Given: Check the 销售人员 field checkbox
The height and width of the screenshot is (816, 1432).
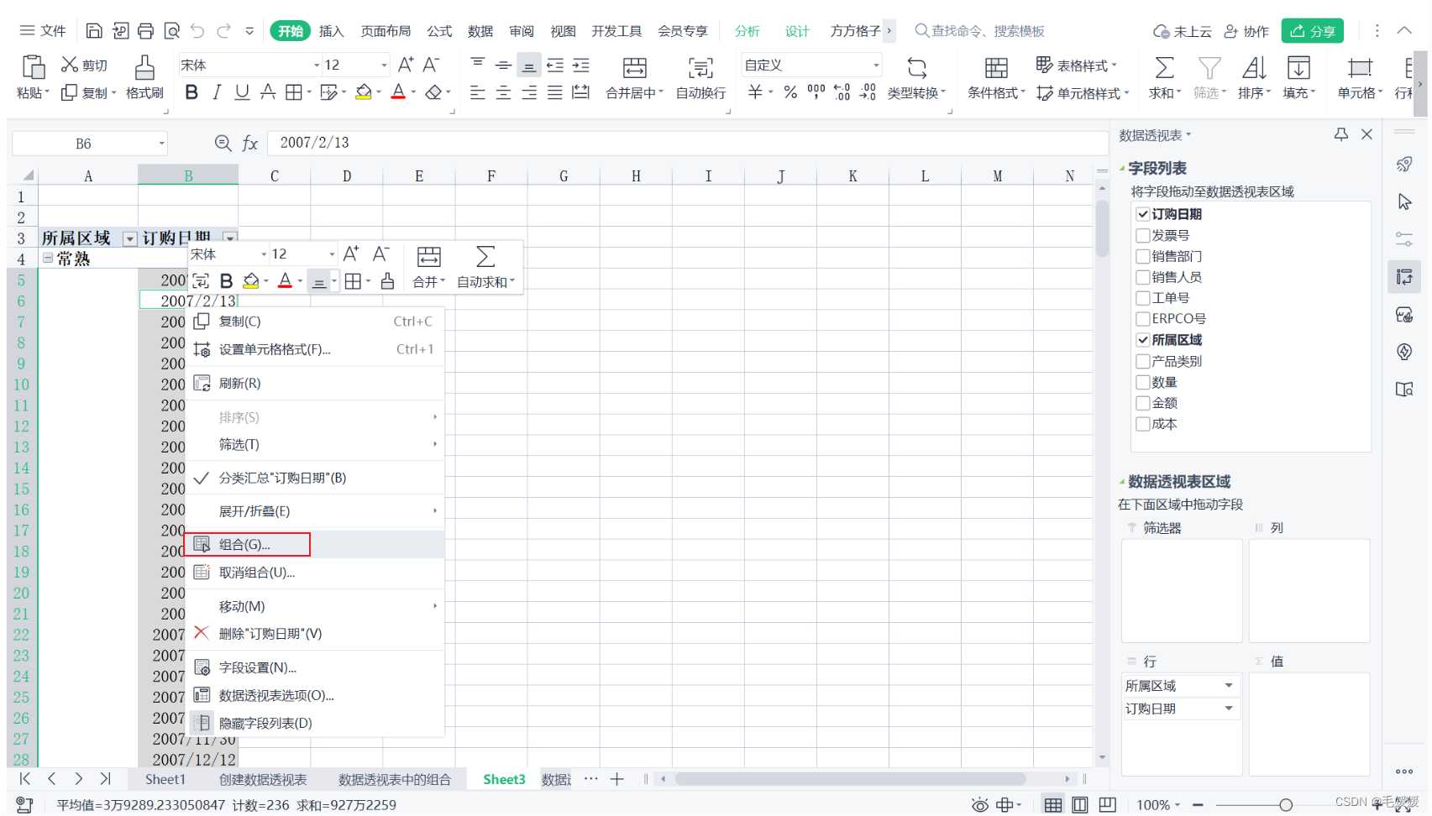Looking at the screenshot, I should pos(1142,277).
